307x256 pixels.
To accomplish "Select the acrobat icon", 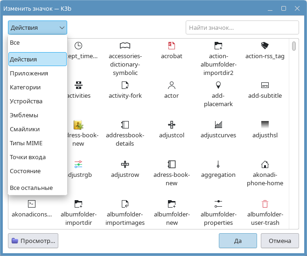I will (171, 46).
